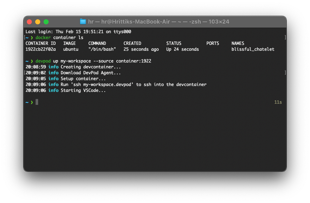Click the 'devpod' command word
This screenshot has width=310, height=203.
click(43, 61)
